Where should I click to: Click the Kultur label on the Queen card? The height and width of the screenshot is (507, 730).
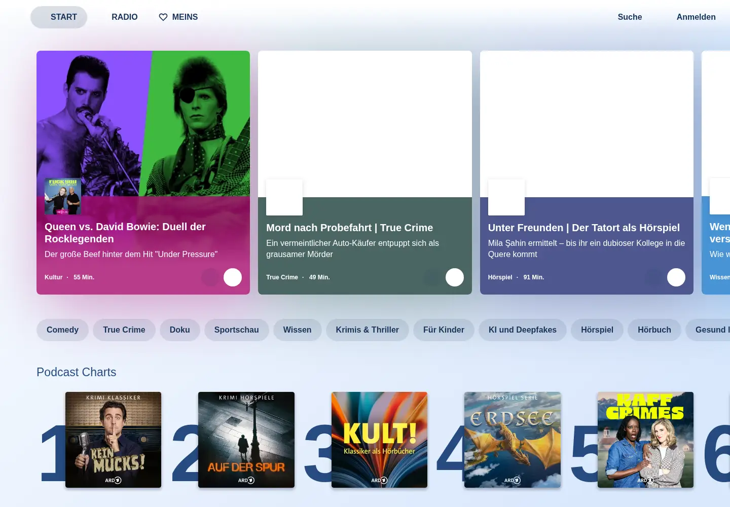point(54,277)
